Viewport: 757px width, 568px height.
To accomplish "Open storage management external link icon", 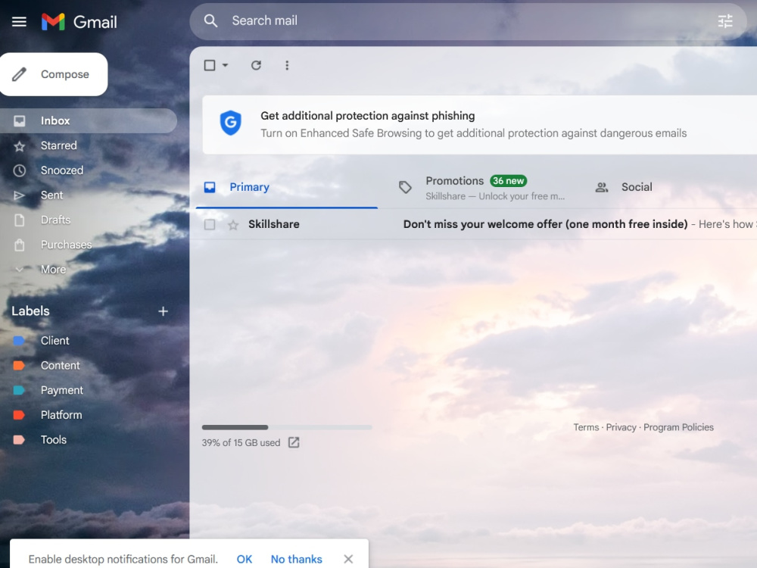I will click(294, 442).
